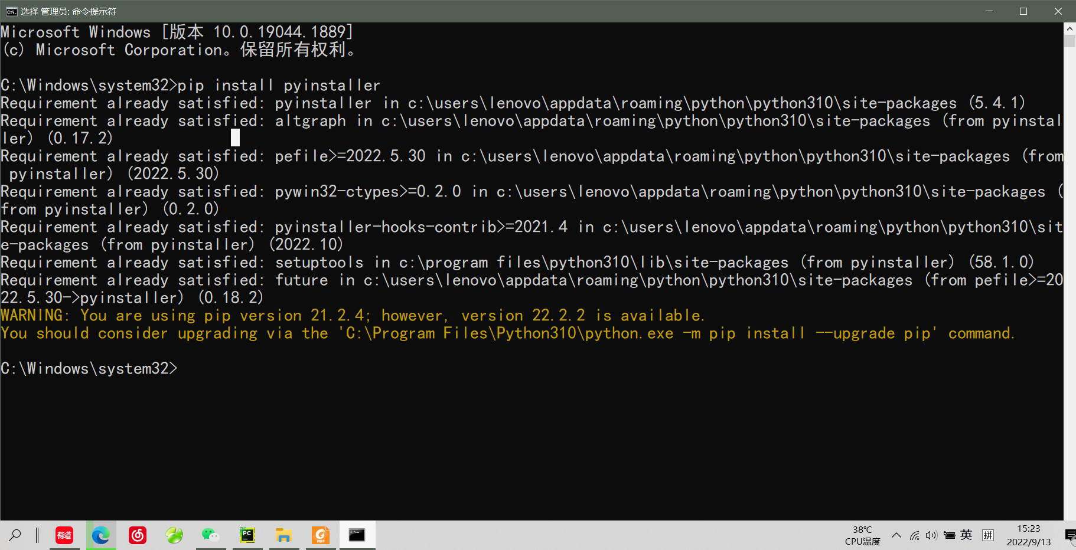Click the console vertical scrollbar thumb

click(1070, 41)
